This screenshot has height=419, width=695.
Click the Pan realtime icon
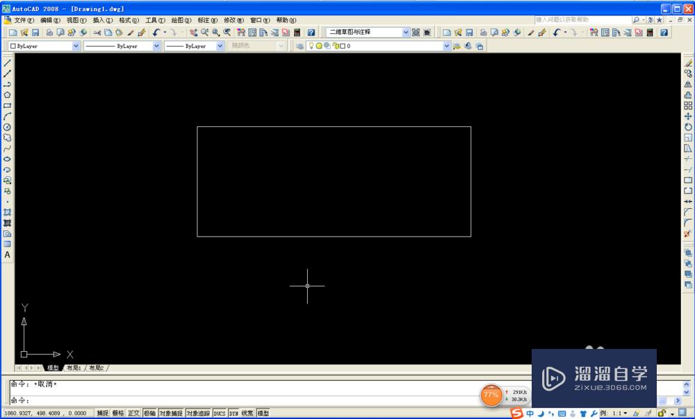pos(194,33)
